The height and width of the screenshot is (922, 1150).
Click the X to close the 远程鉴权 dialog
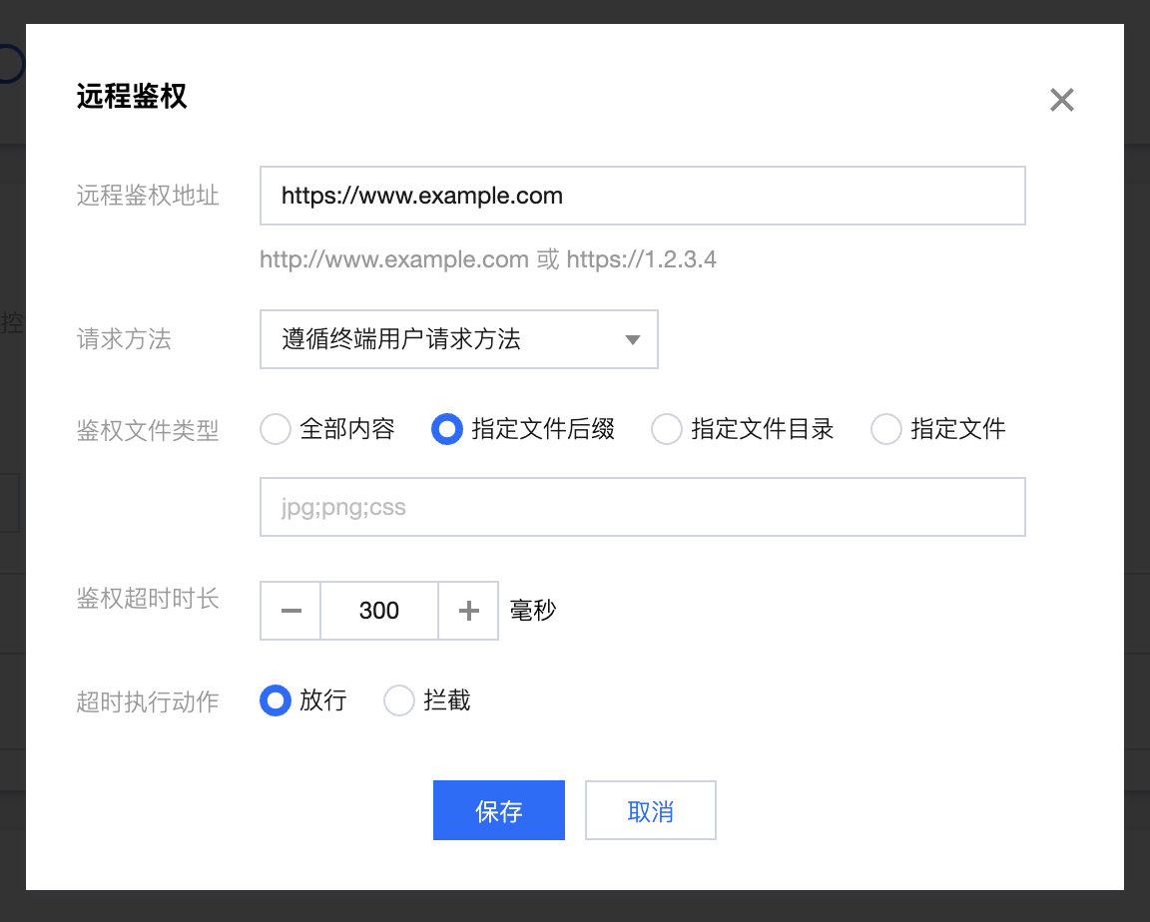(1061, 100)
